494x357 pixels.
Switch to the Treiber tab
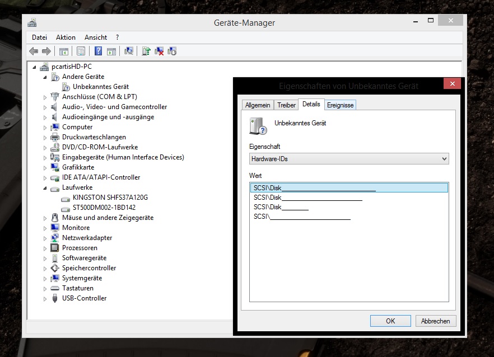tap(286, 105)
